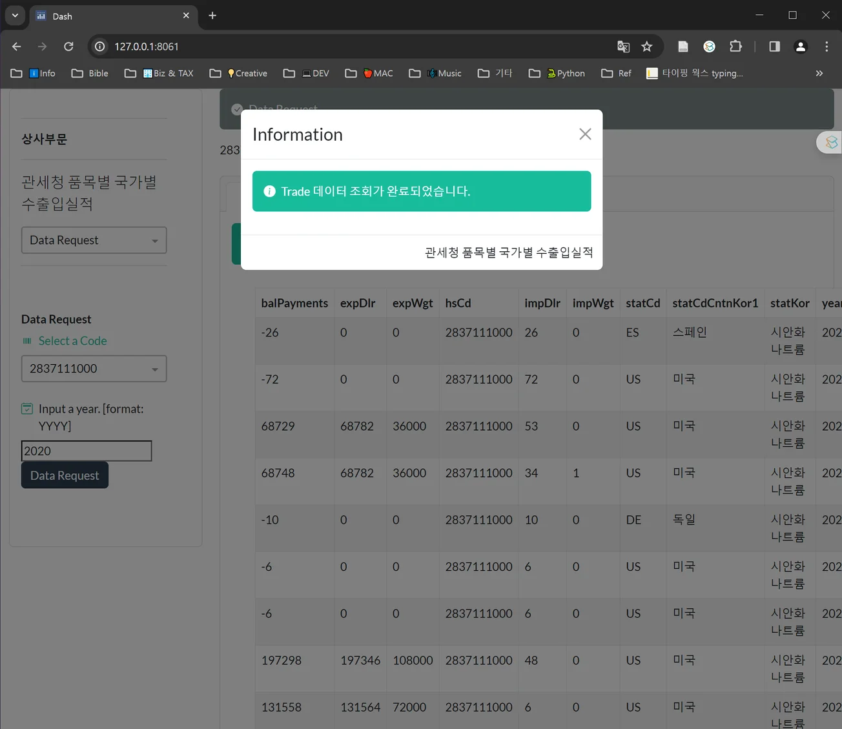Open the tab search dropdown

[15, 15]
